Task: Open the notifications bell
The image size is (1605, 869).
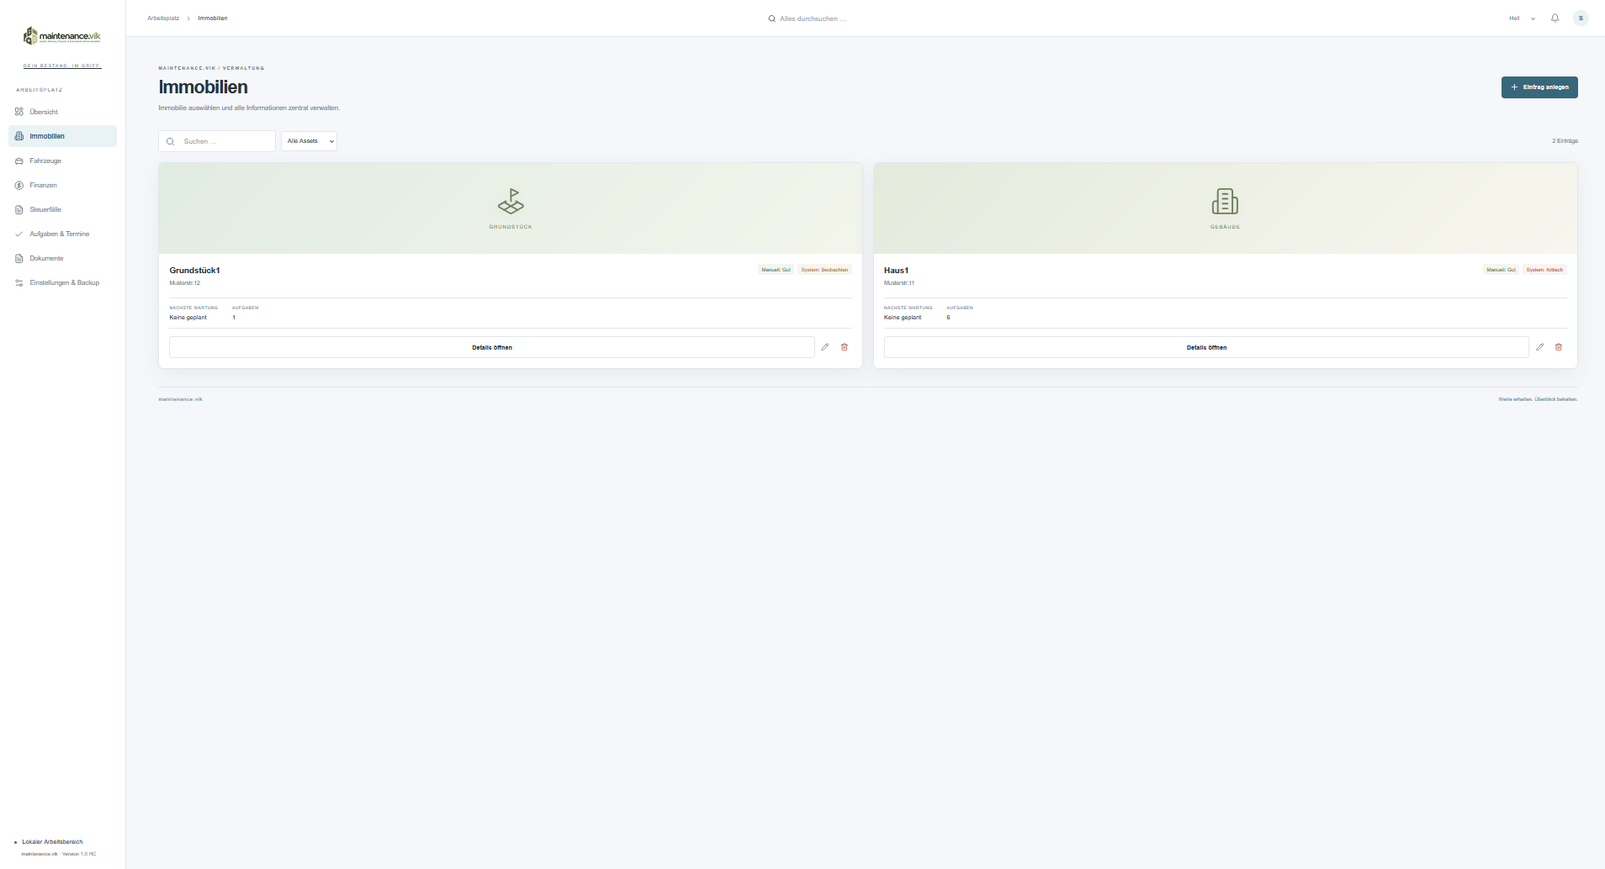Action: pos(1555,18)
